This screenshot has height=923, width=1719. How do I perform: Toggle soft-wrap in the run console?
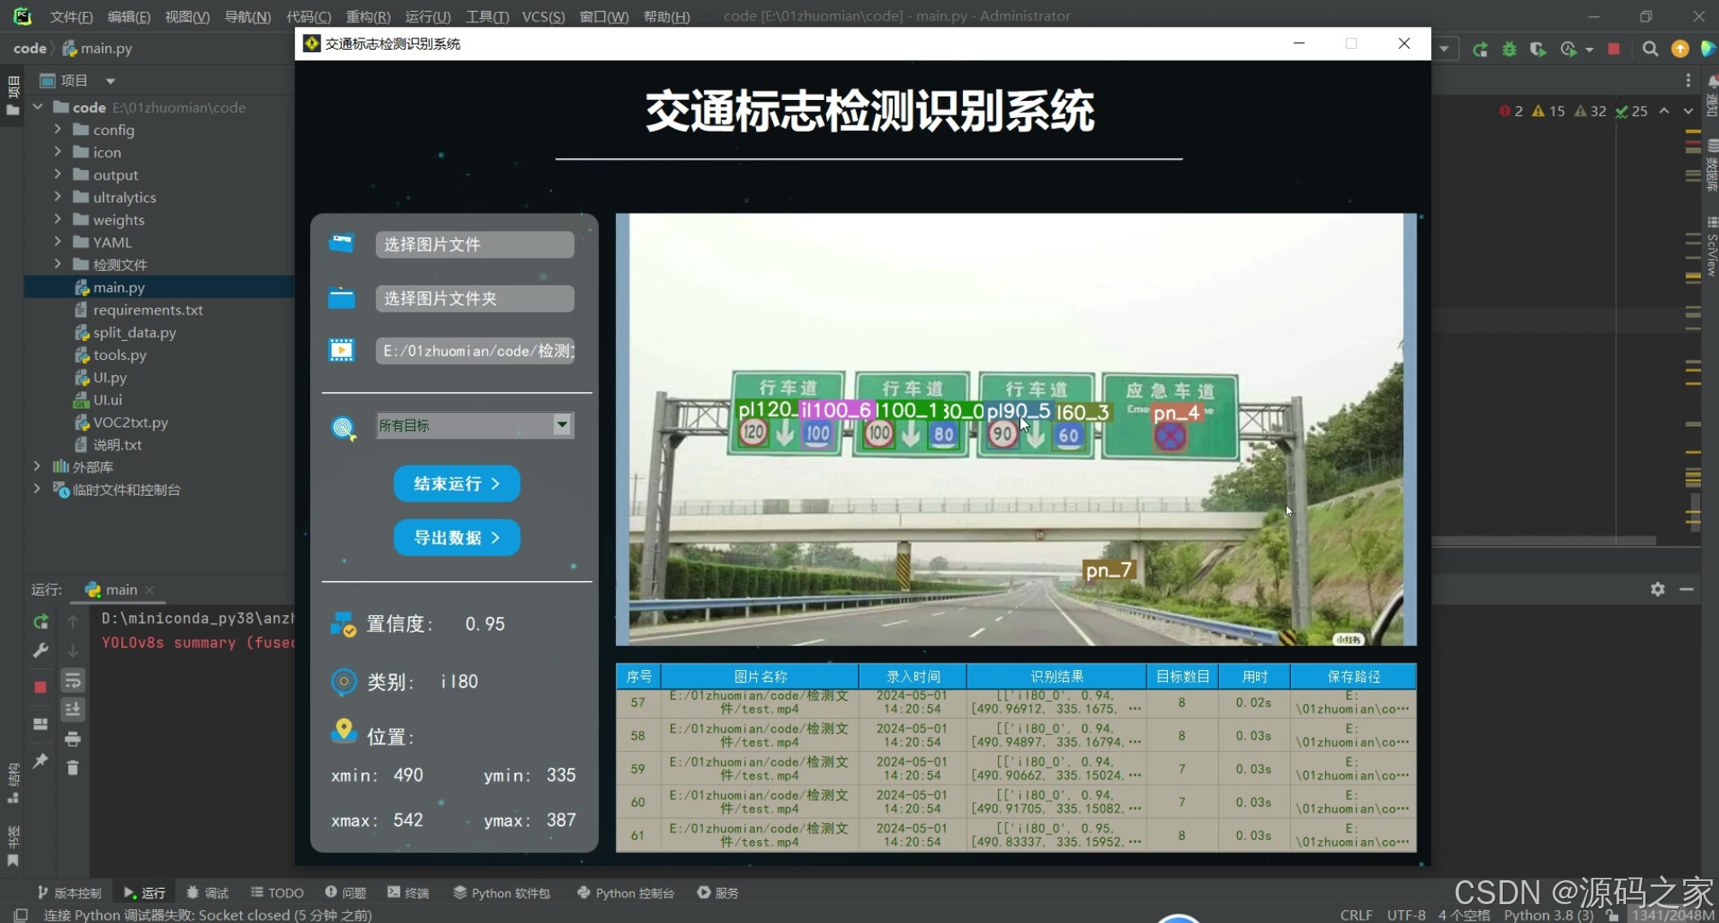73,680
